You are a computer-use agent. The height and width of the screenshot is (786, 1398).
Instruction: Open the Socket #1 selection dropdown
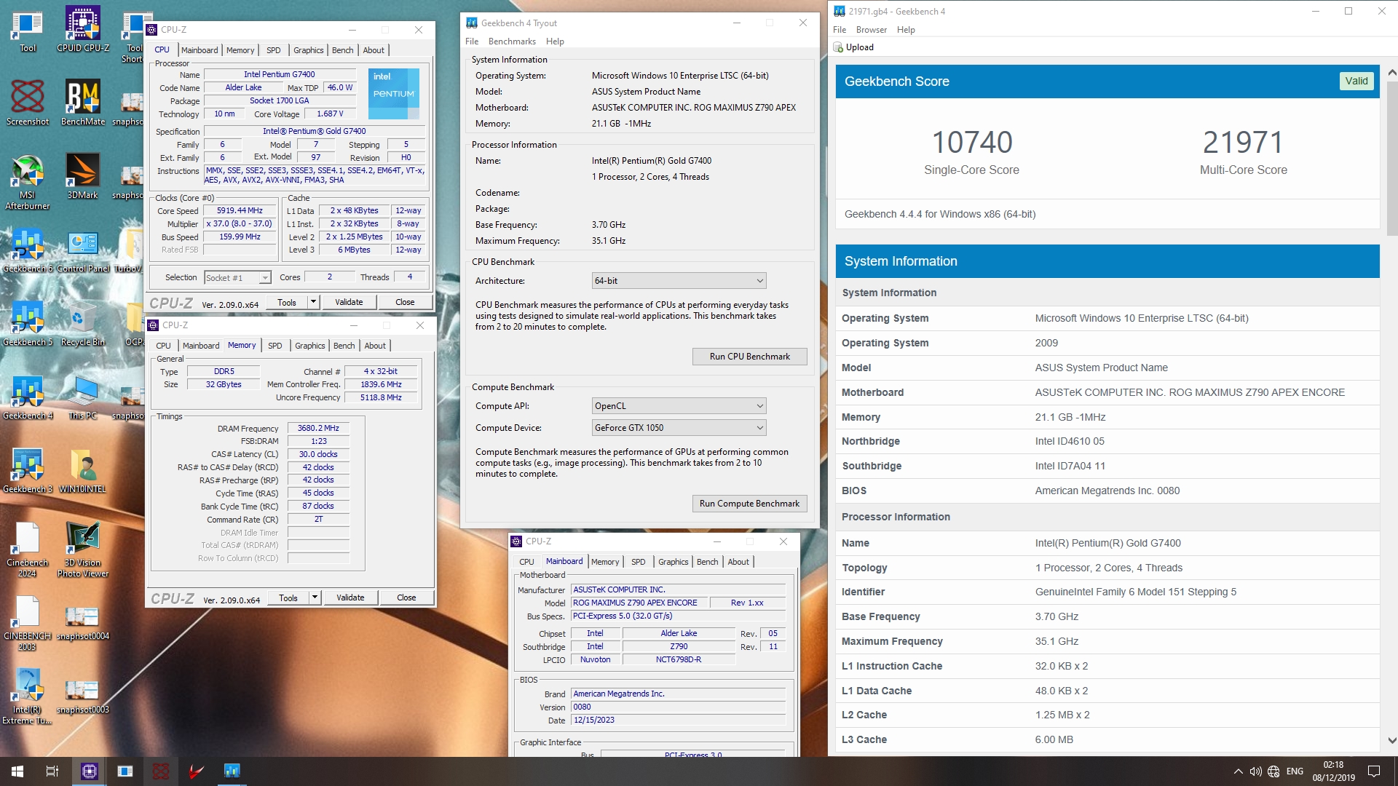[x=237, y=278]
